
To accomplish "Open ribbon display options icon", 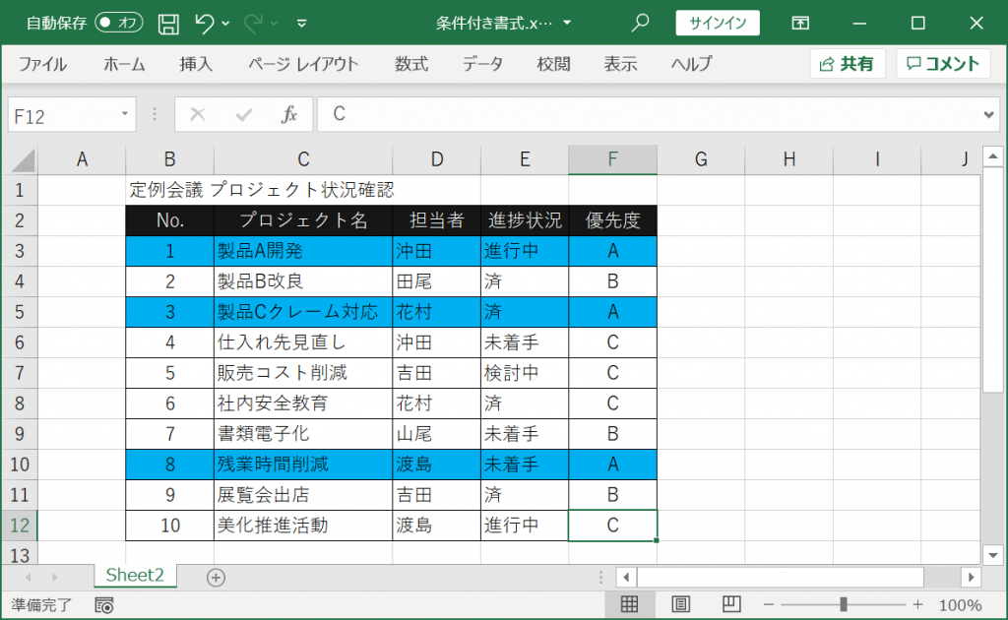I will tap(800, 24).
